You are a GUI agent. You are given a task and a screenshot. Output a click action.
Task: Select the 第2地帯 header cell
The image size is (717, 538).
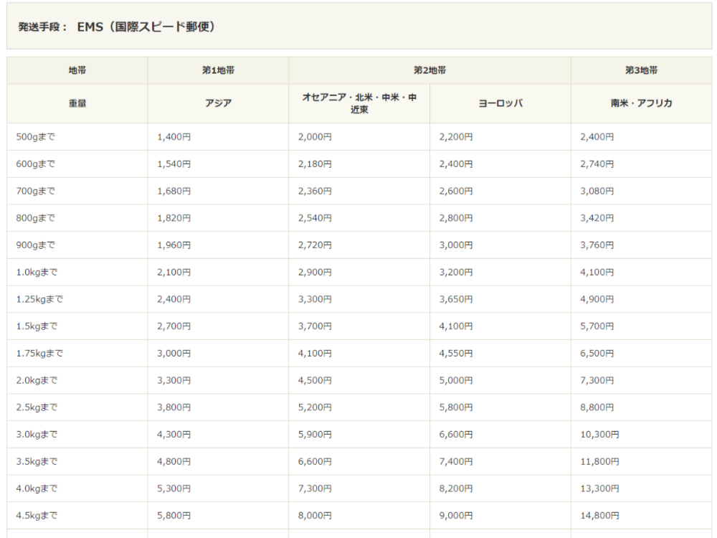429,70
